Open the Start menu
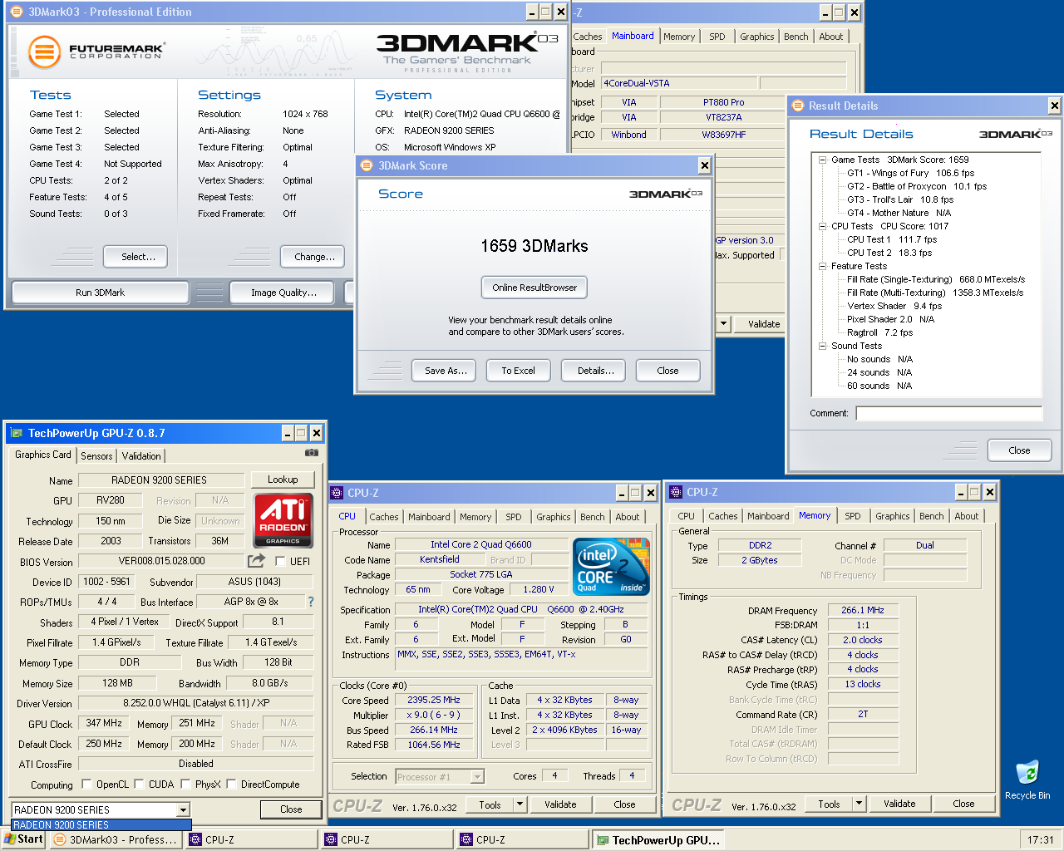The image size is (1064, 851). (x=24, y=839)
